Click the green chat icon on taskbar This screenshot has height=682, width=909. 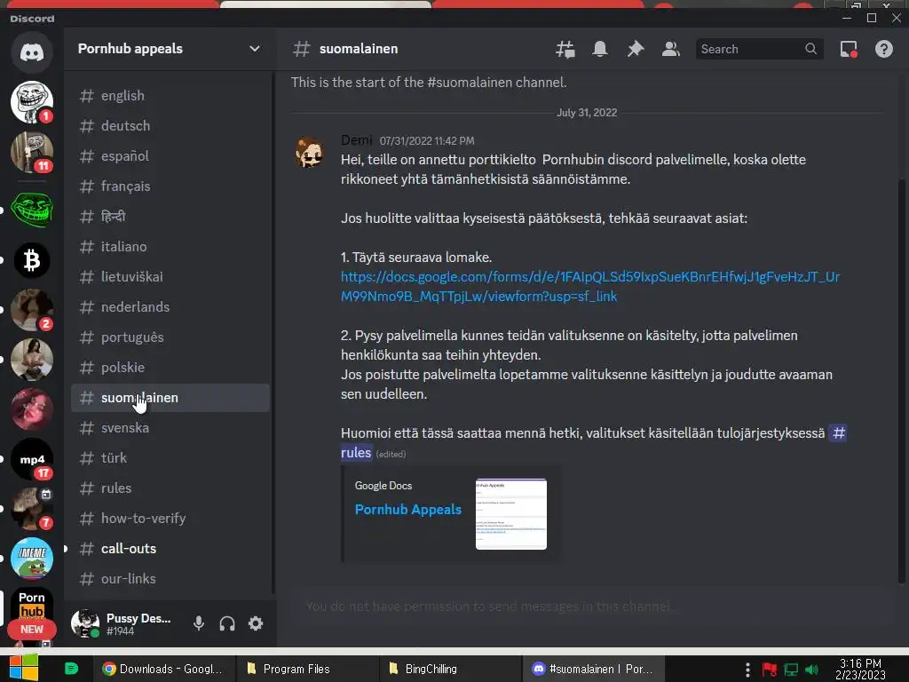71,669
